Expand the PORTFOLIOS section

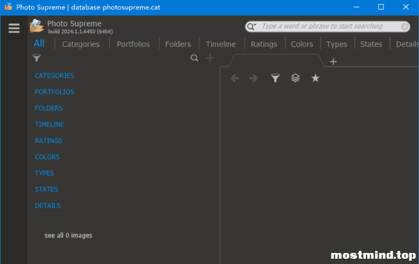click(x=54, y=92)
